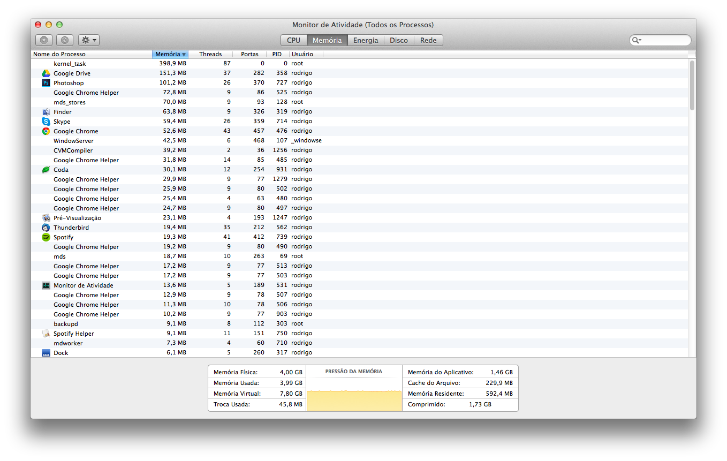Click the Google Chrome process icon

point(46,131)
